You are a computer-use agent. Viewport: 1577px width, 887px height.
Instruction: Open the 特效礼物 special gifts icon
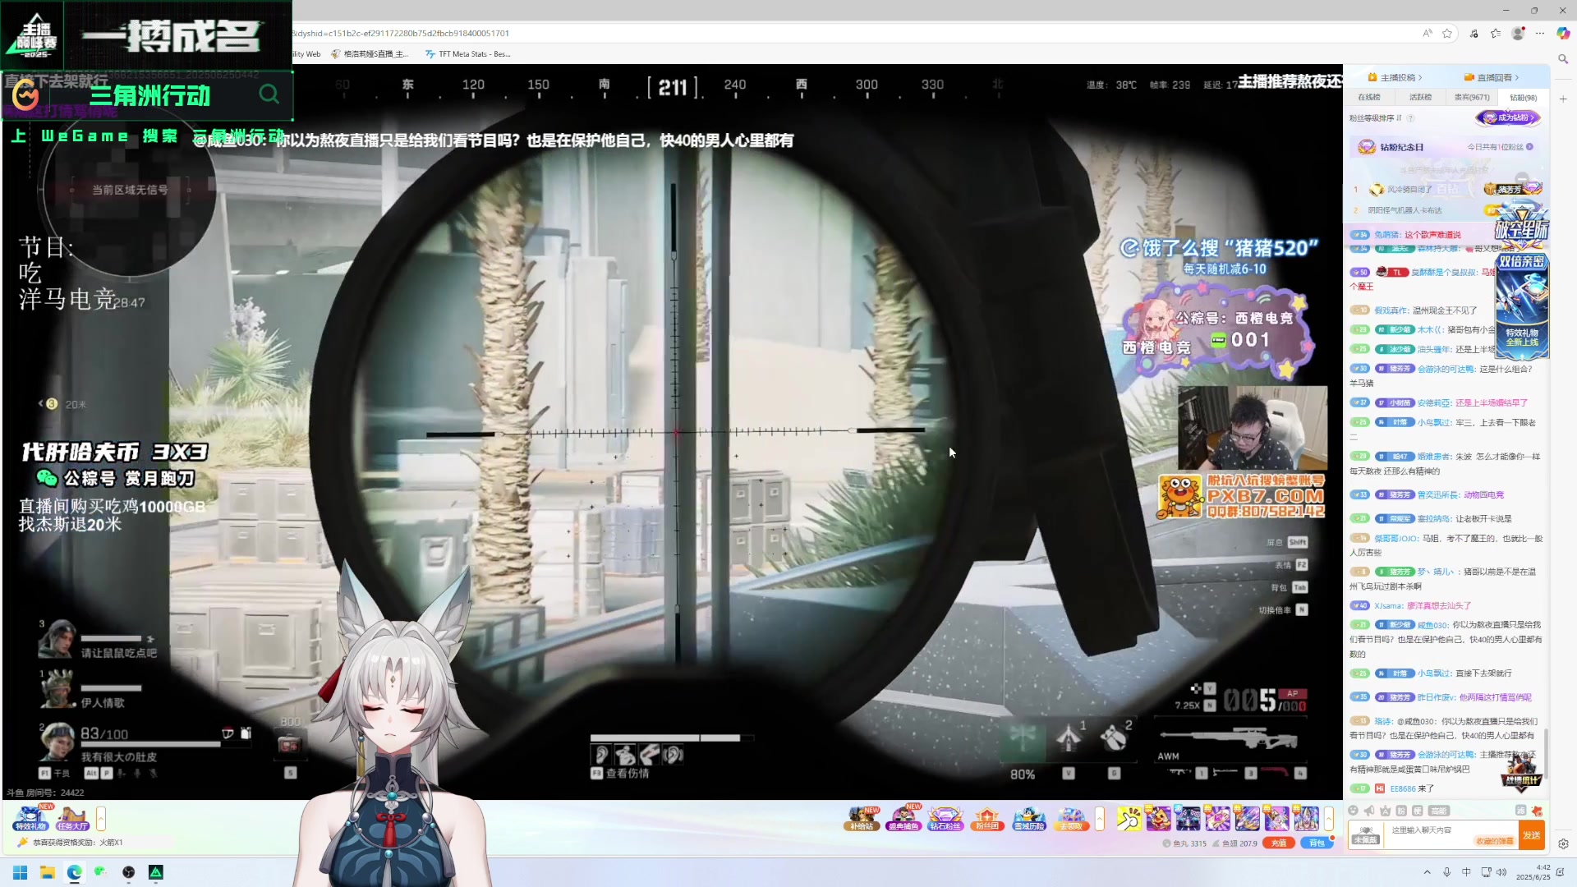[30, 818]
